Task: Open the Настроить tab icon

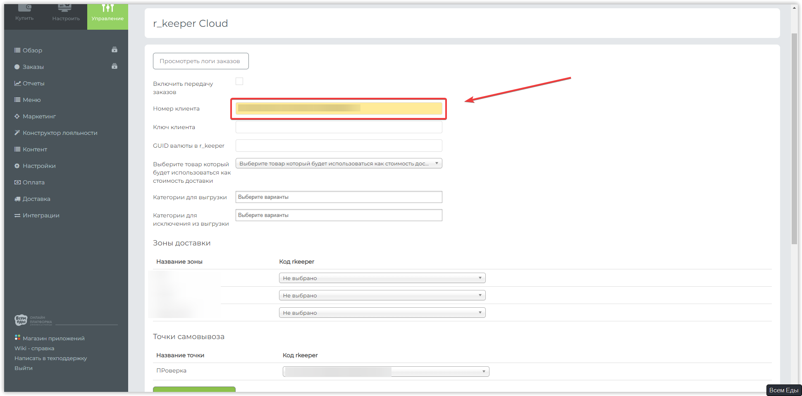Action: coord(66,8)
